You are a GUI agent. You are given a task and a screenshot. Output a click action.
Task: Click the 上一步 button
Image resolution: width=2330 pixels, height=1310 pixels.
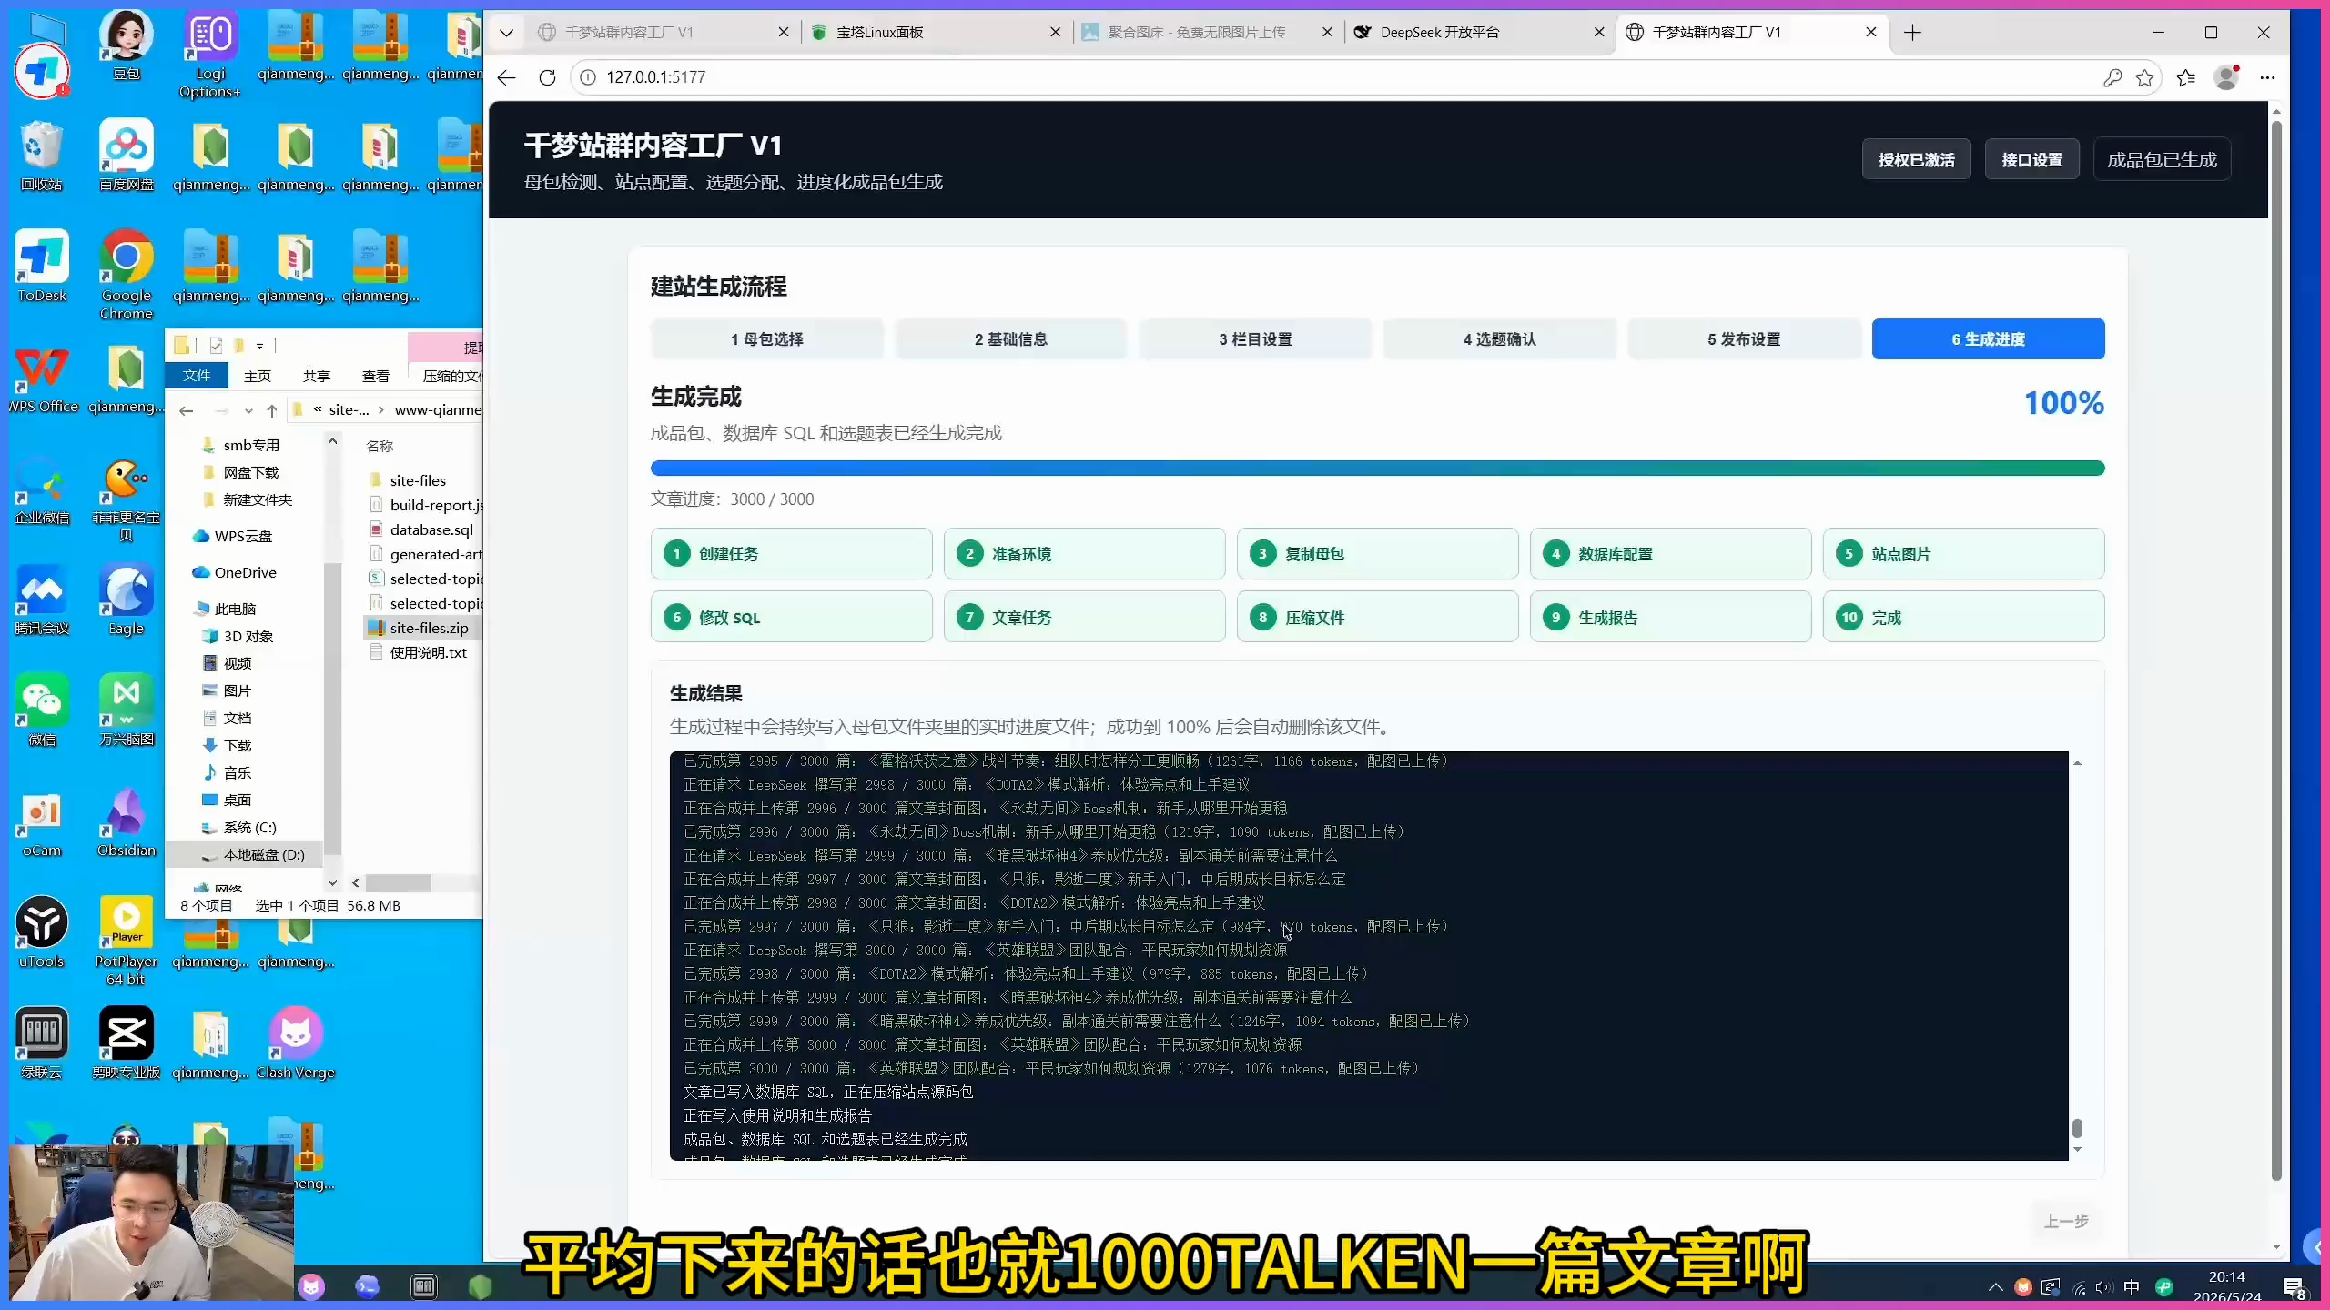(x=2066, y=1221)
